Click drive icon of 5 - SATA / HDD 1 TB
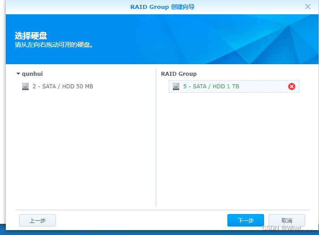This screenshot has width=319, height=235. point(176,87)
